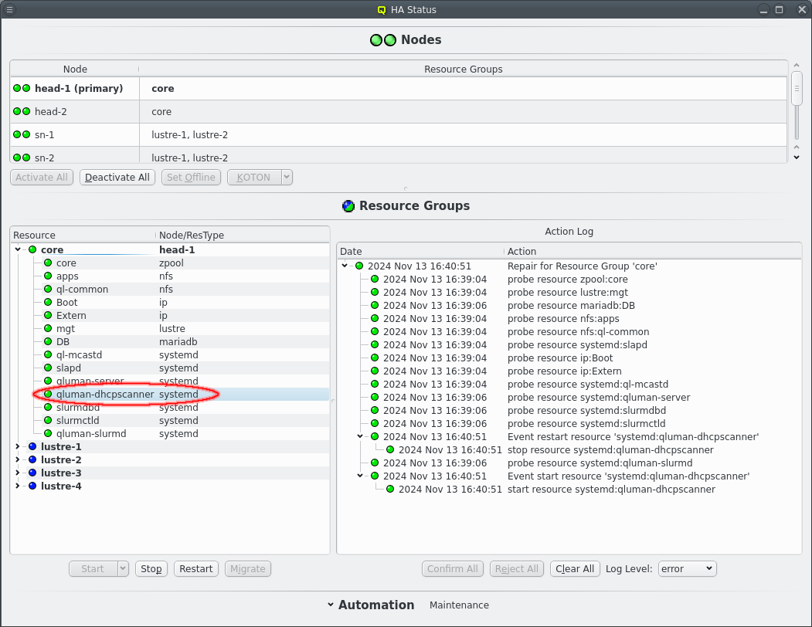Expand the lustre-1 resource group
Image resolution: width=812 pixels, height=627 pixels.
click(18, 446)
